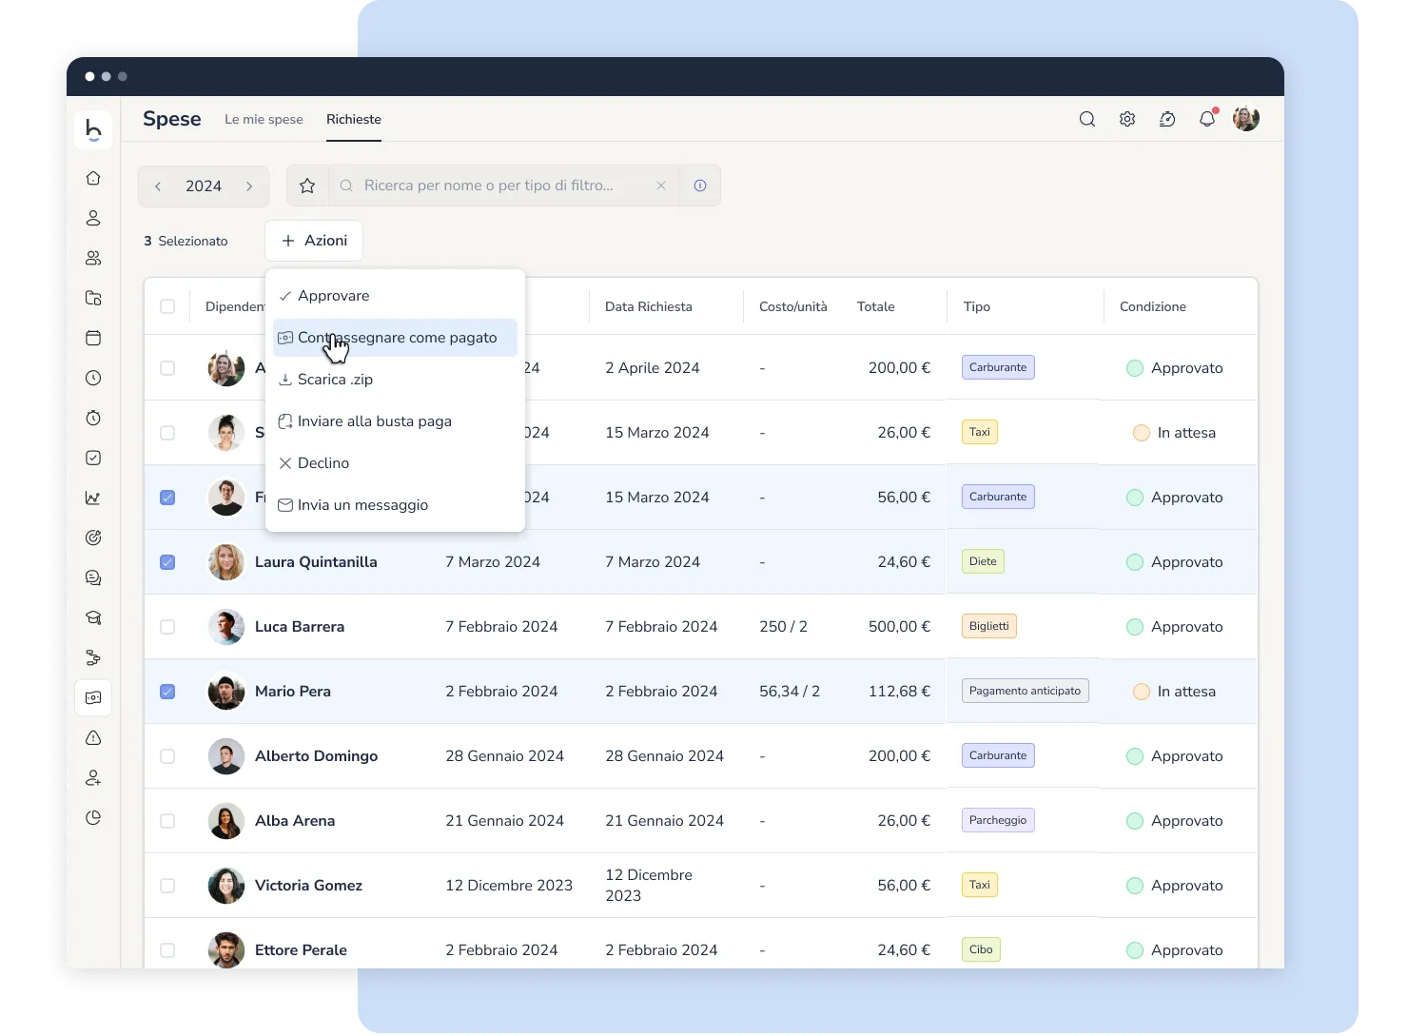Open the documents folder sidebar icon
The image size is (1427, 1036).
(x=93, y=298)
